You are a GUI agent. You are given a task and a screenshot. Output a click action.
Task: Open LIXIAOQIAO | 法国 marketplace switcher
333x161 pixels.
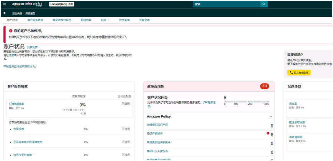point(62,4)
